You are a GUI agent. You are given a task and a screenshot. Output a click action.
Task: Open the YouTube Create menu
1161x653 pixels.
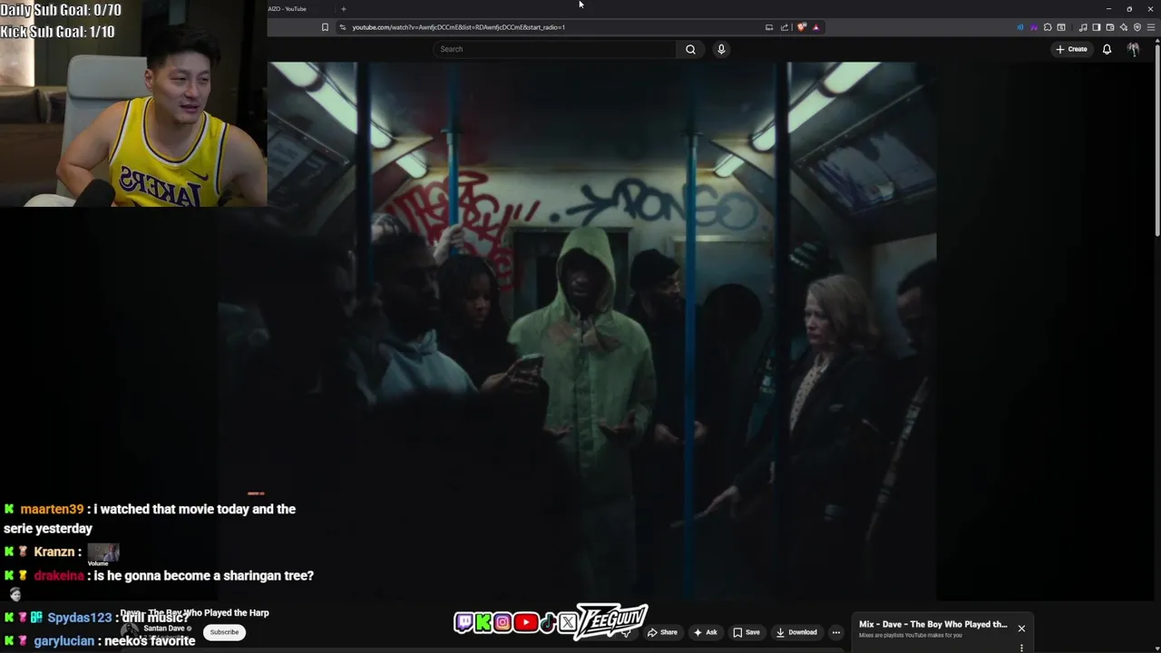coord(1071,49)
